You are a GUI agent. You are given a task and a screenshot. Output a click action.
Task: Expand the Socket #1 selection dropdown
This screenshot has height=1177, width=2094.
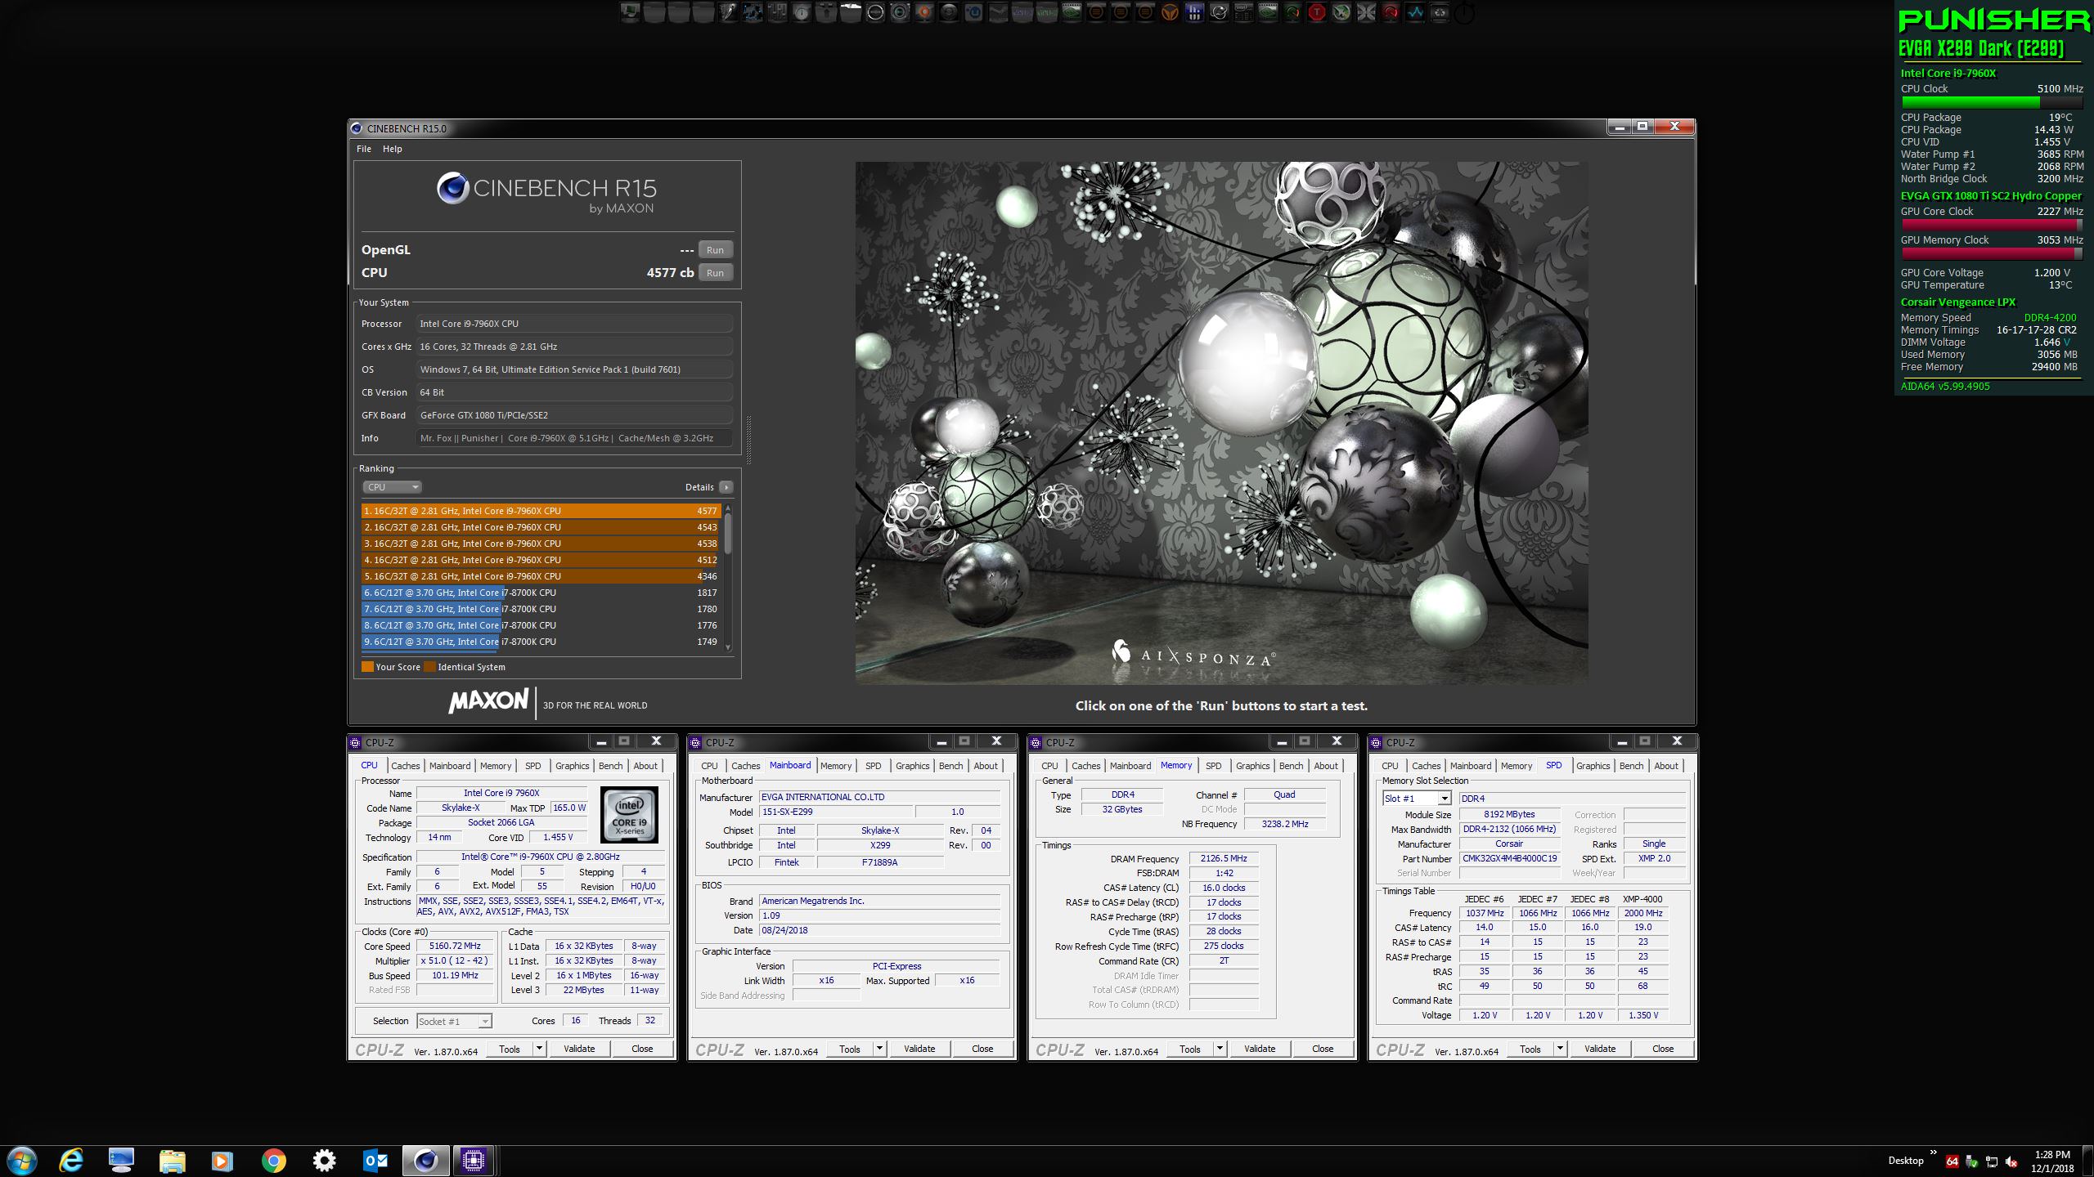pos(484,1021)
